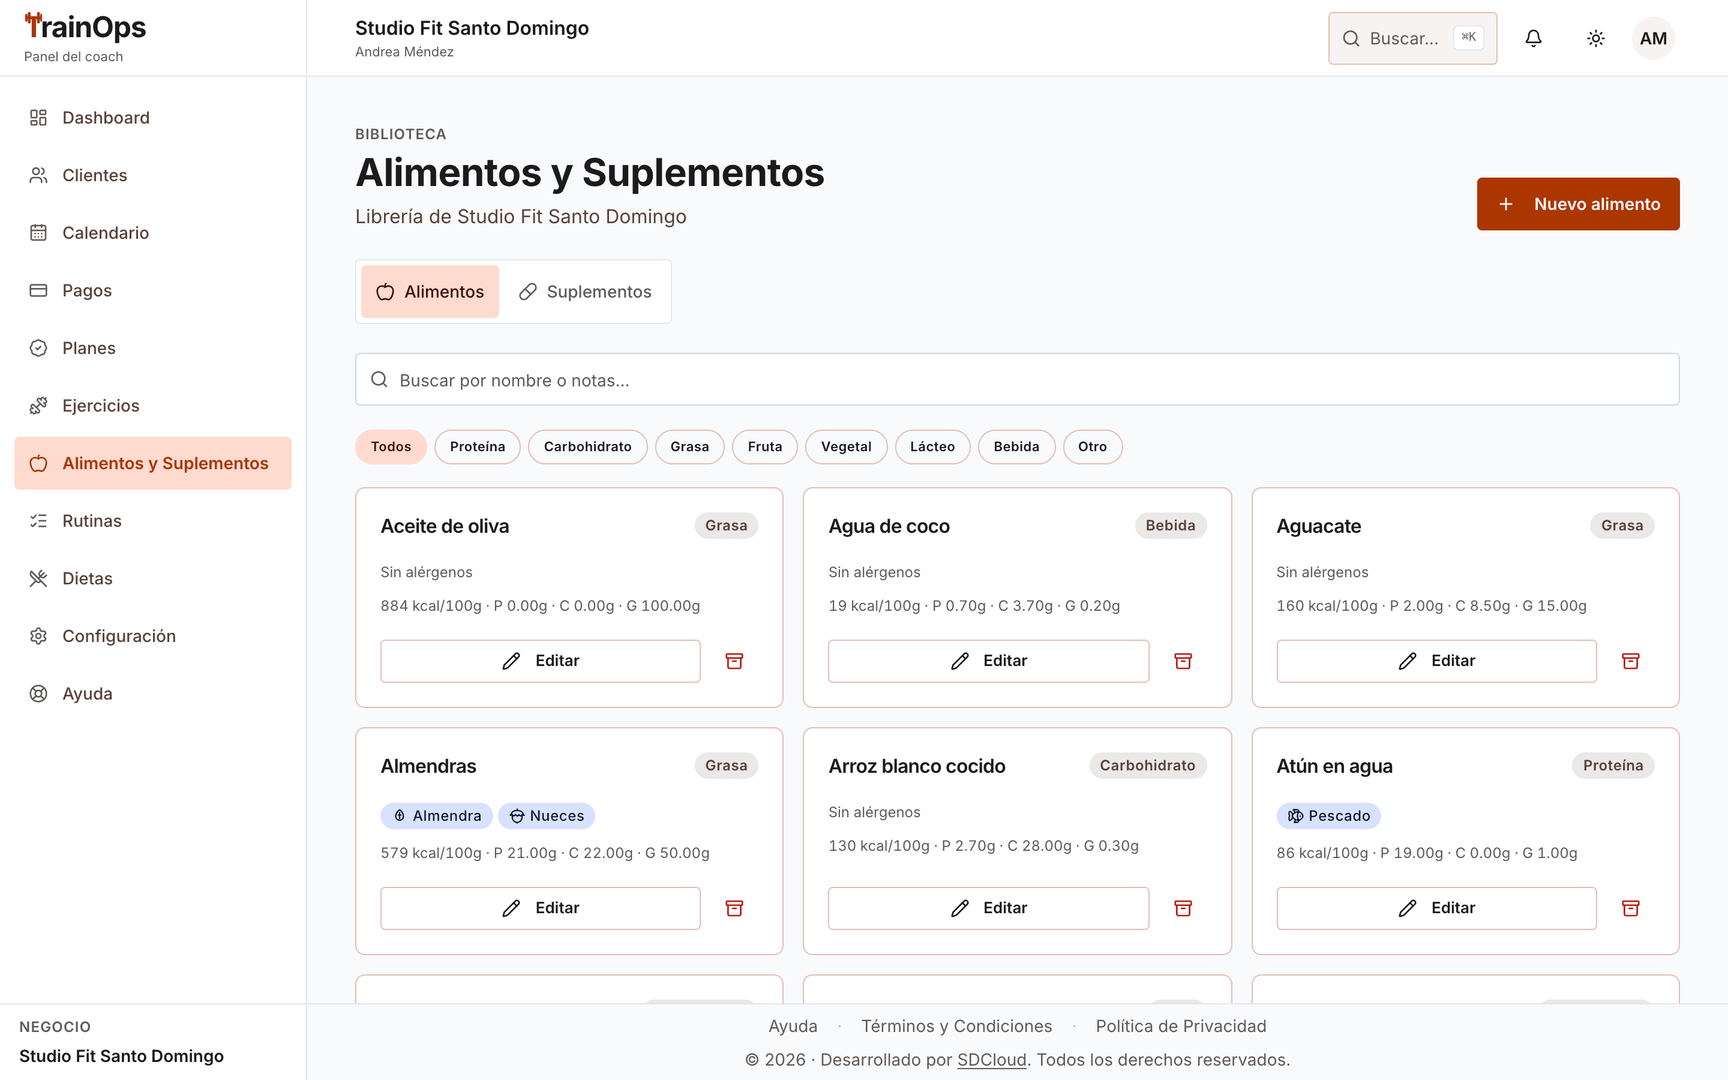Toggle the light/dark theme sun icon

point(1596,38)
